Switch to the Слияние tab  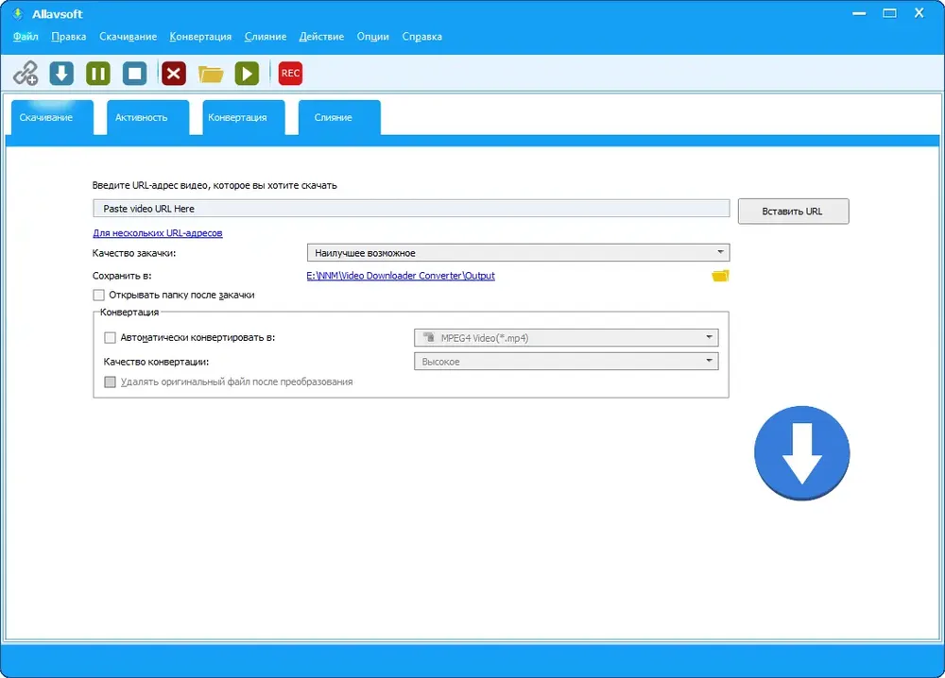click(x=339, y=117)
